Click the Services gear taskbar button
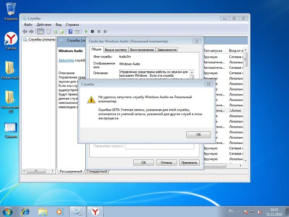Image resolution: width=289 pixels, height=217 pixels. (x=78, y=212)
